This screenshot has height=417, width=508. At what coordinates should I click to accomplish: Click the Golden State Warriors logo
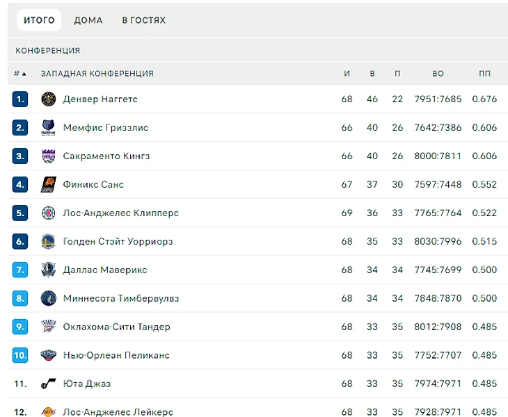coord(48,242)
